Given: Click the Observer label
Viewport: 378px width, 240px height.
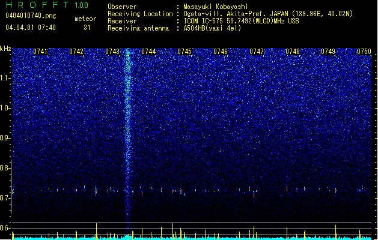Looking at the screenshot, I should click(x=122, y=7).
